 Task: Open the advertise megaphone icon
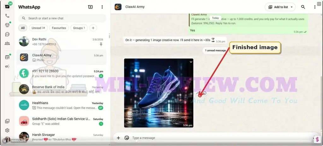7,66
